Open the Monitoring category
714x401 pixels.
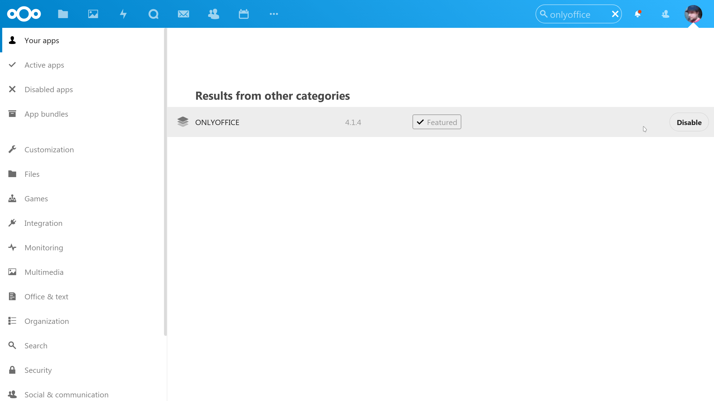click(x=83, y=248)
